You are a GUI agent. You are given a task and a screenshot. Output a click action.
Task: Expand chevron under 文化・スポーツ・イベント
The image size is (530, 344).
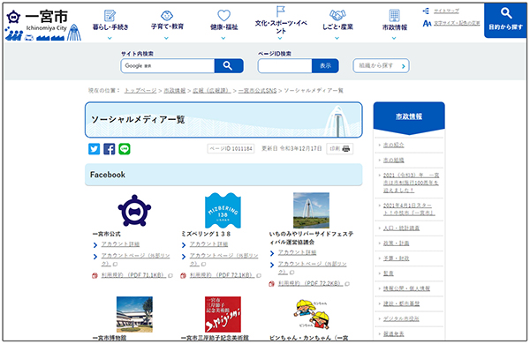click(x=280, y=38)
